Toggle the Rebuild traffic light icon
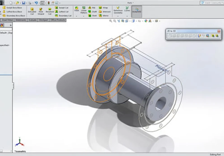This screenshot has width=224, height=156. click(48, 3)
